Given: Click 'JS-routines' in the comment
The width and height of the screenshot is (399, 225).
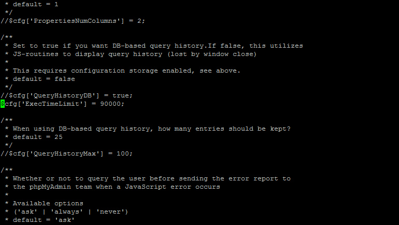Looking at the screenshot, I should [x=36, y=54].
